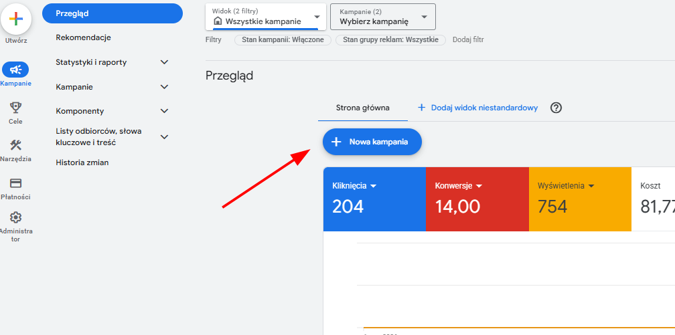Screen dimensions: 675x335
Task: Expand Komponenty section
Action: tap(165, 111)
